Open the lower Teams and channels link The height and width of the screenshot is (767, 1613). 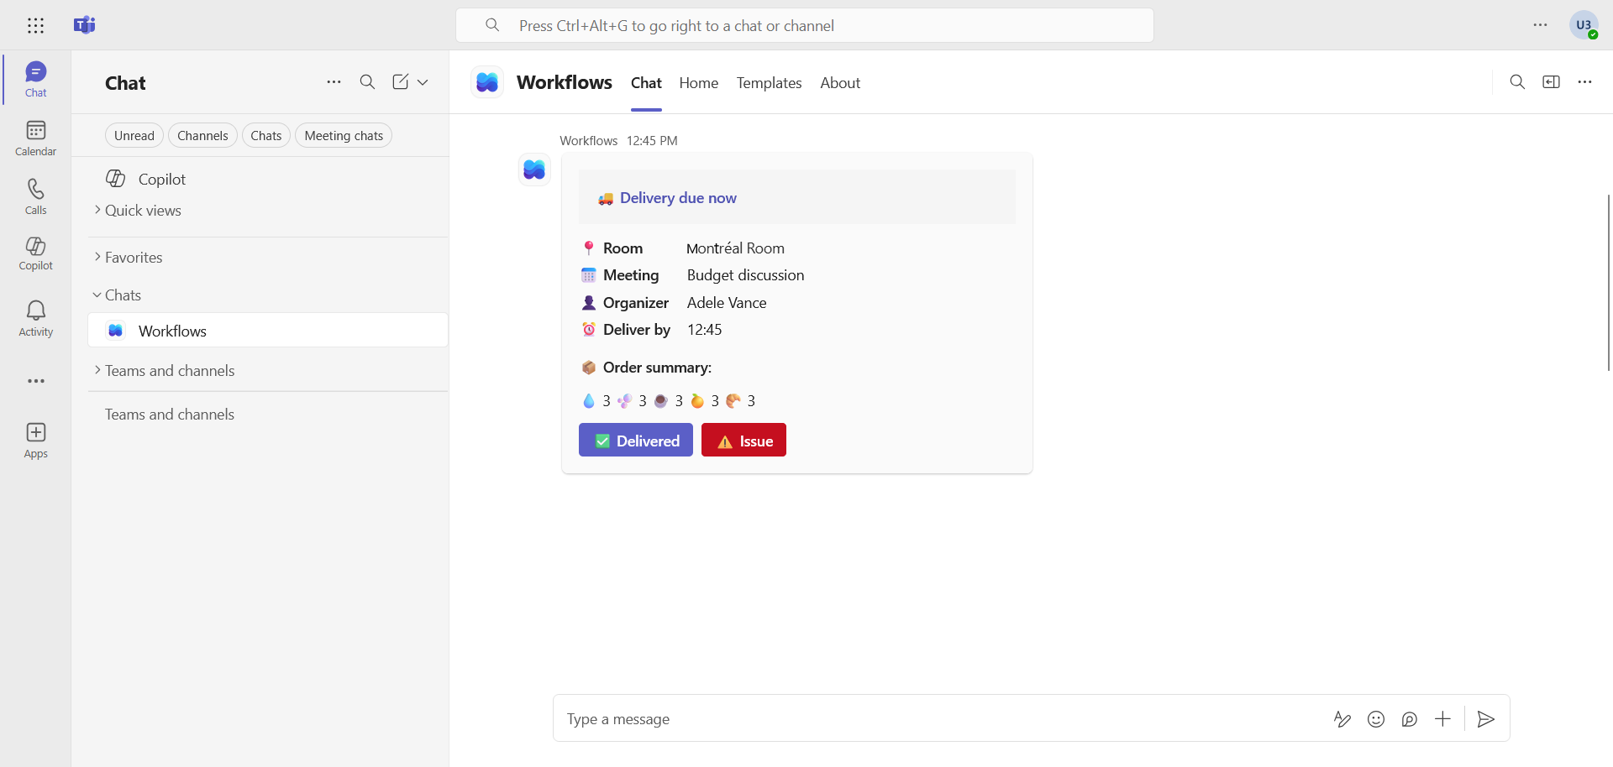point(170,415)
